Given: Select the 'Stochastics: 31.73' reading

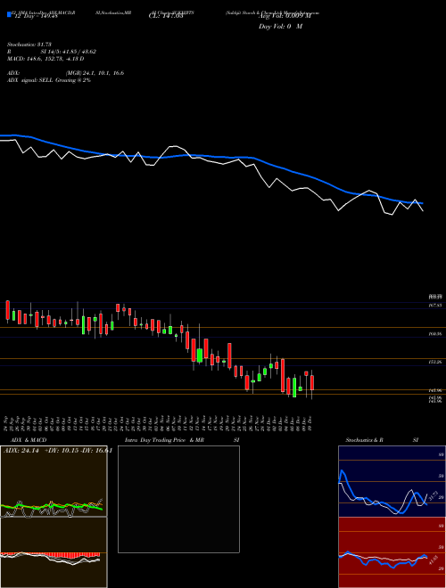Looking at the screenshot, I should [29, 45].
